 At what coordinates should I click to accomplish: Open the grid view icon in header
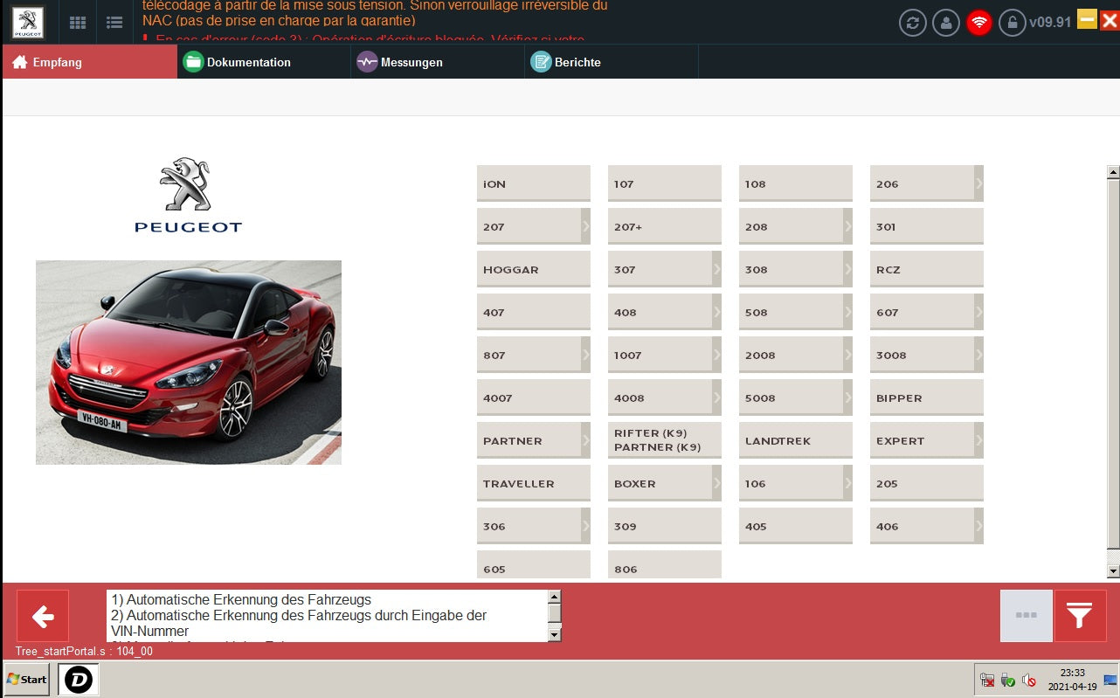click(x=78, y=23)
